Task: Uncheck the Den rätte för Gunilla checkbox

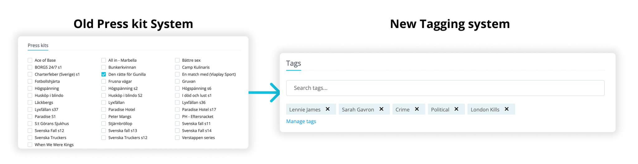Action: [x=104, y=74]
